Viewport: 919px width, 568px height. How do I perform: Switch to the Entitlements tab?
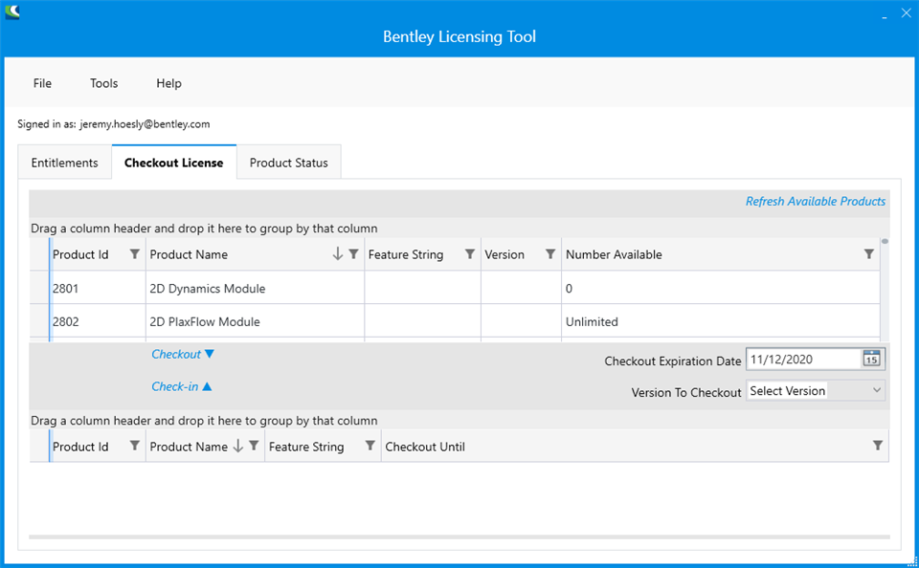(64, 163)
